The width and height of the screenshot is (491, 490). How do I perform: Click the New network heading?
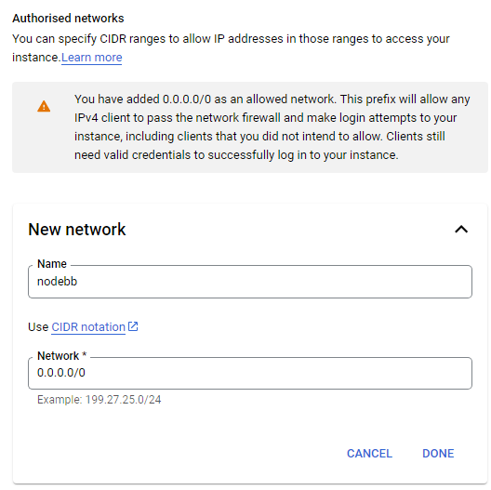tap(76, 230)
